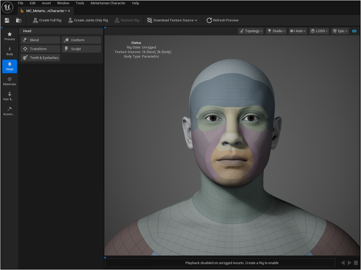Open the Topology view mode dropdown

(251, 31)
